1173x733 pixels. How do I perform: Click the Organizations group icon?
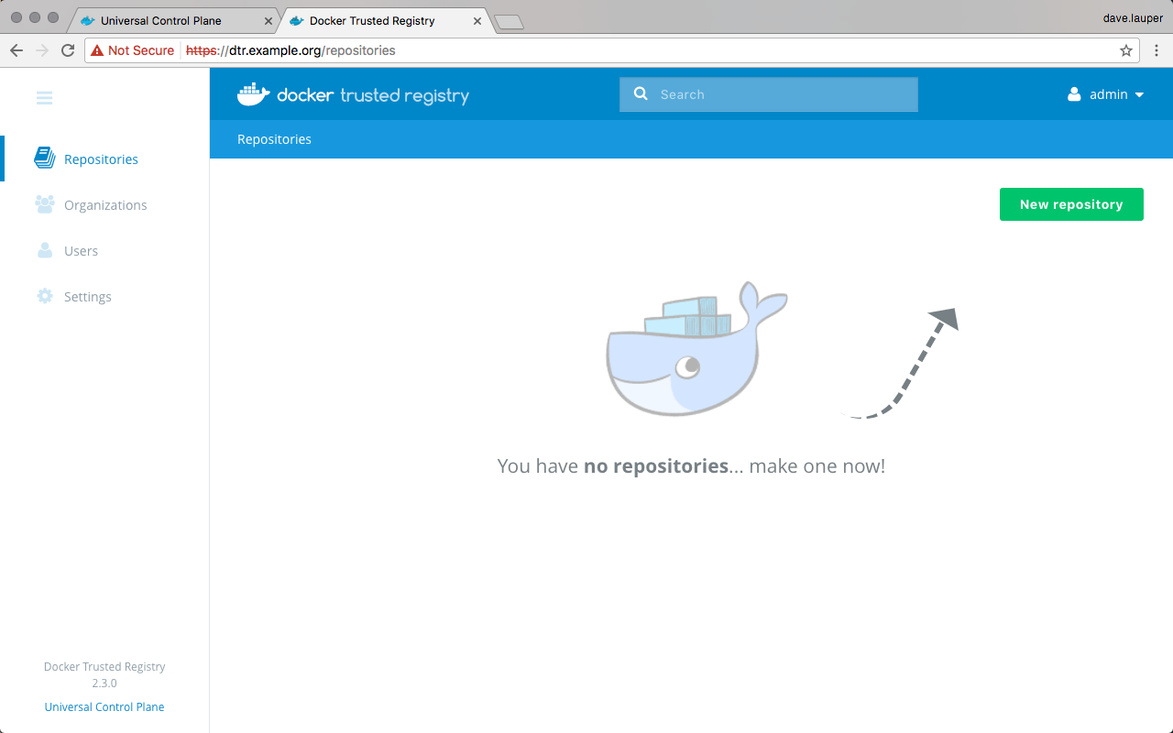point(44,204)
